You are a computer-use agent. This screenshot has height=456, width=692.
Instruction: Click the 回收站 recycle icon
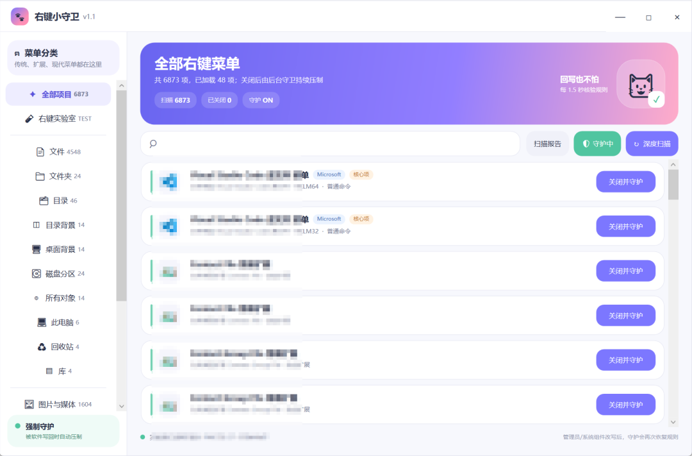[x=42, y=347]
